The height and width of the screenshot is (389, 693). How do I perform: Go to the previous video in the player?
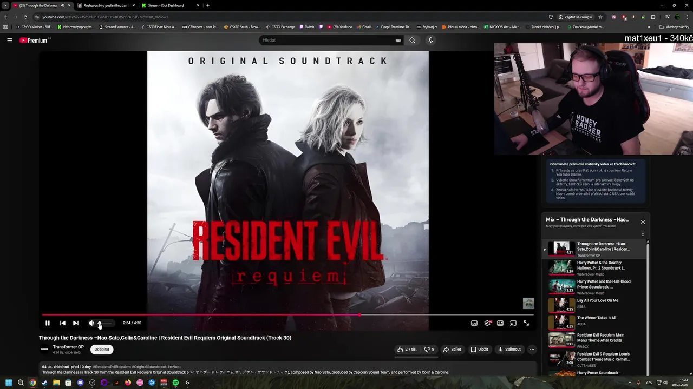(63, 323)
